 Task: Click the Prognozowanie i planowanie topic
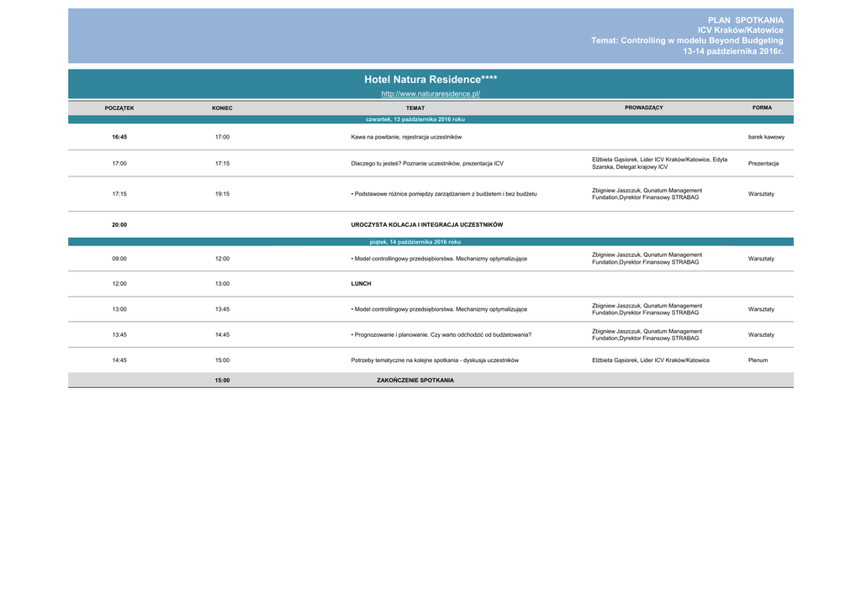pos(441,334)
